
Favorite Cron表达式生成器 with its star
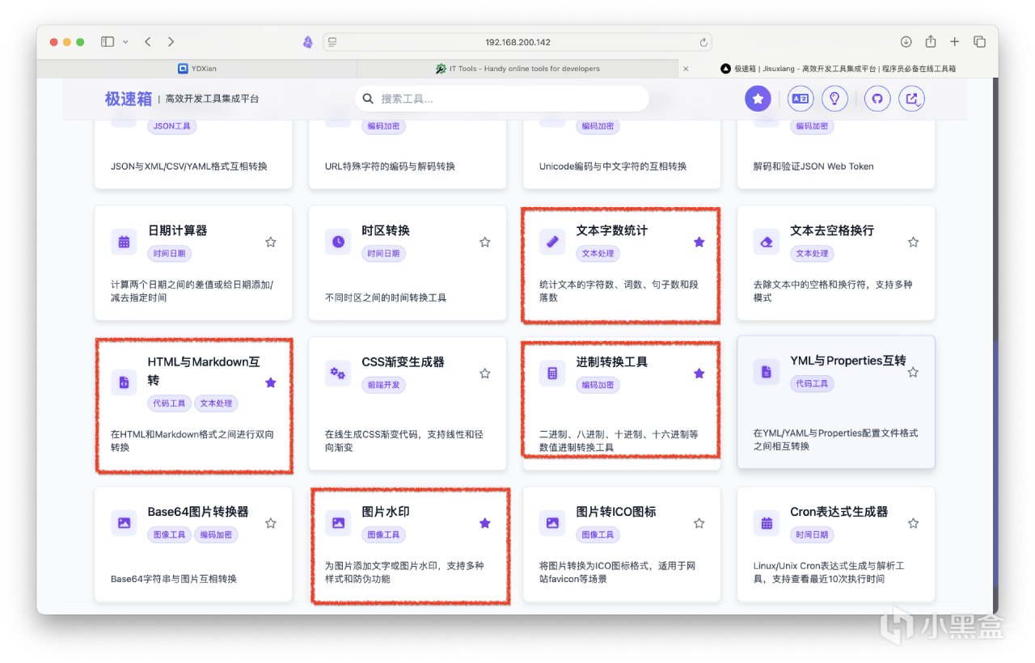click(x=914, y=523)
